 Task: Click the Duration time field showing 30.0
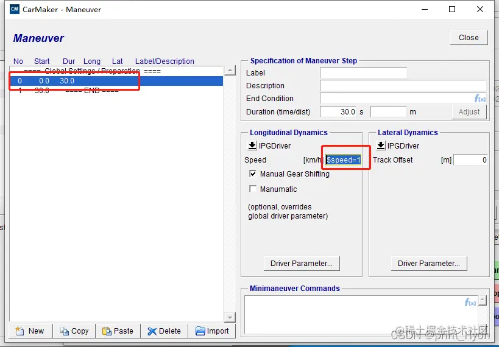(x=338, y=112)
